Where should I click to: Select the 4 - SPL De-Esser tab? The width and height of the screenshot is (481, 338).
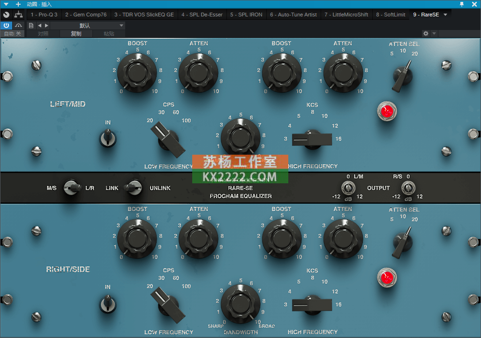point(202,15)
